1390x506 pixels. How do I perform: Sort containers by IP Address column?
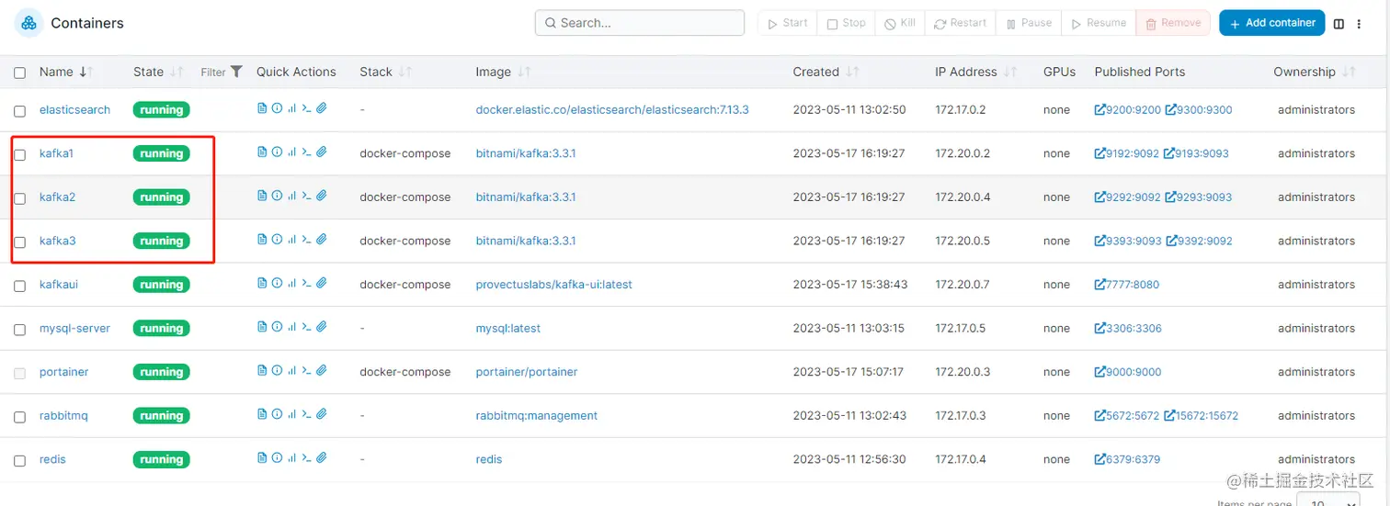(x=975, y=72)
